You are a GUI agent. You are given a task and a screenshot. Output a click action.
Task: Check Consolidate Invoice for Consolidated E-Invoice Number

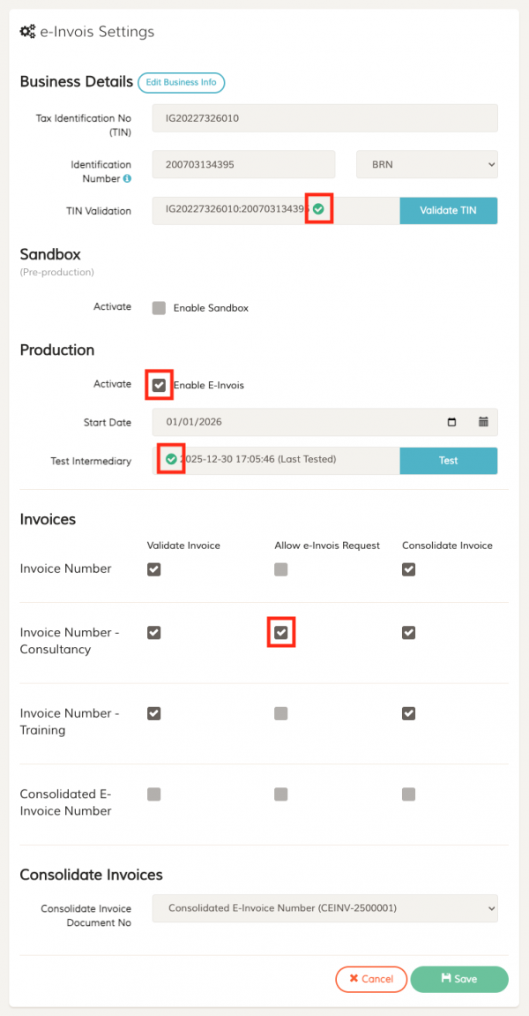(408, 794)
